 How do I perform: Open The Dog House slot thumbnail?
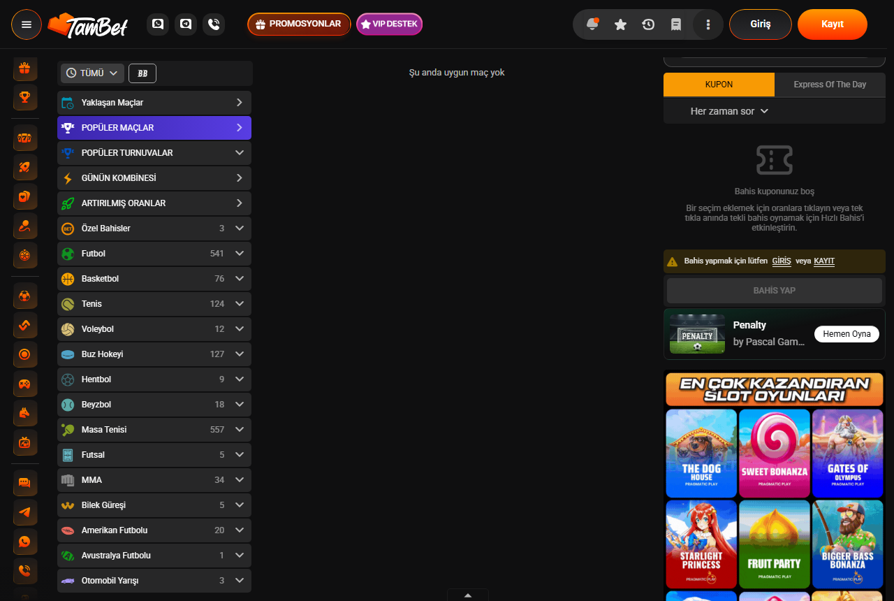(x=701, y=453)
